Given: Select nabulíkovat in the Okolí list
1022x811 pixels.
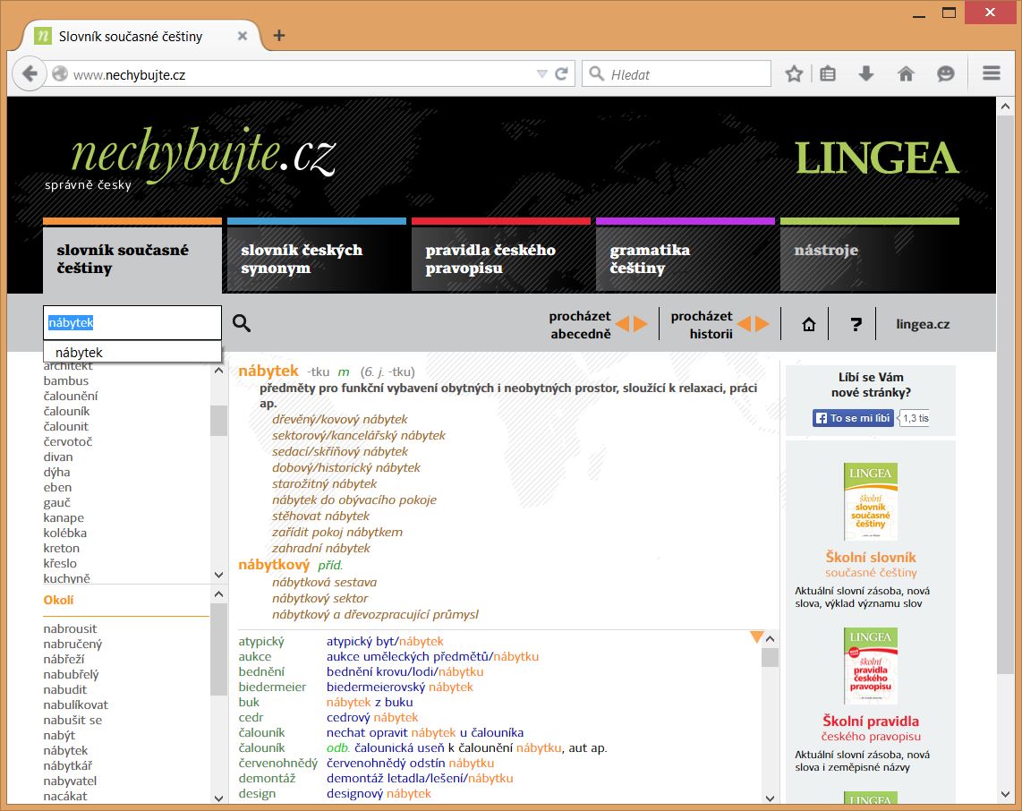Looking at the screenshot, I should coord(75,704).
